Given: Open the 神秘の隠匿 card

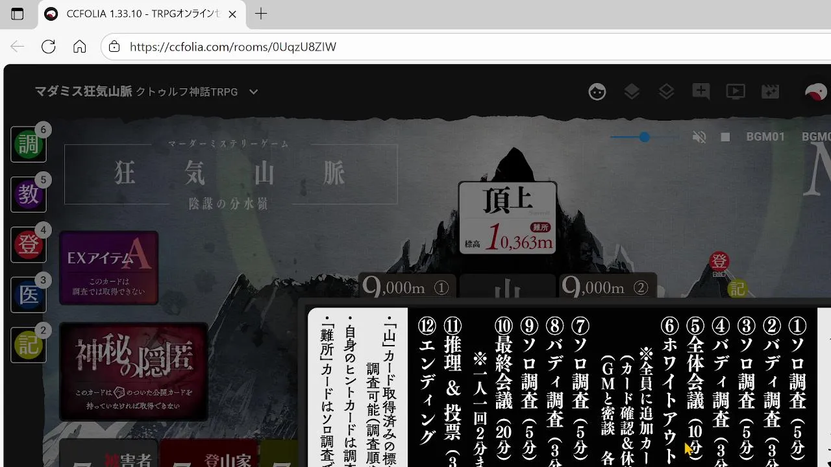Looking at the screenshot, I should 134,372.
